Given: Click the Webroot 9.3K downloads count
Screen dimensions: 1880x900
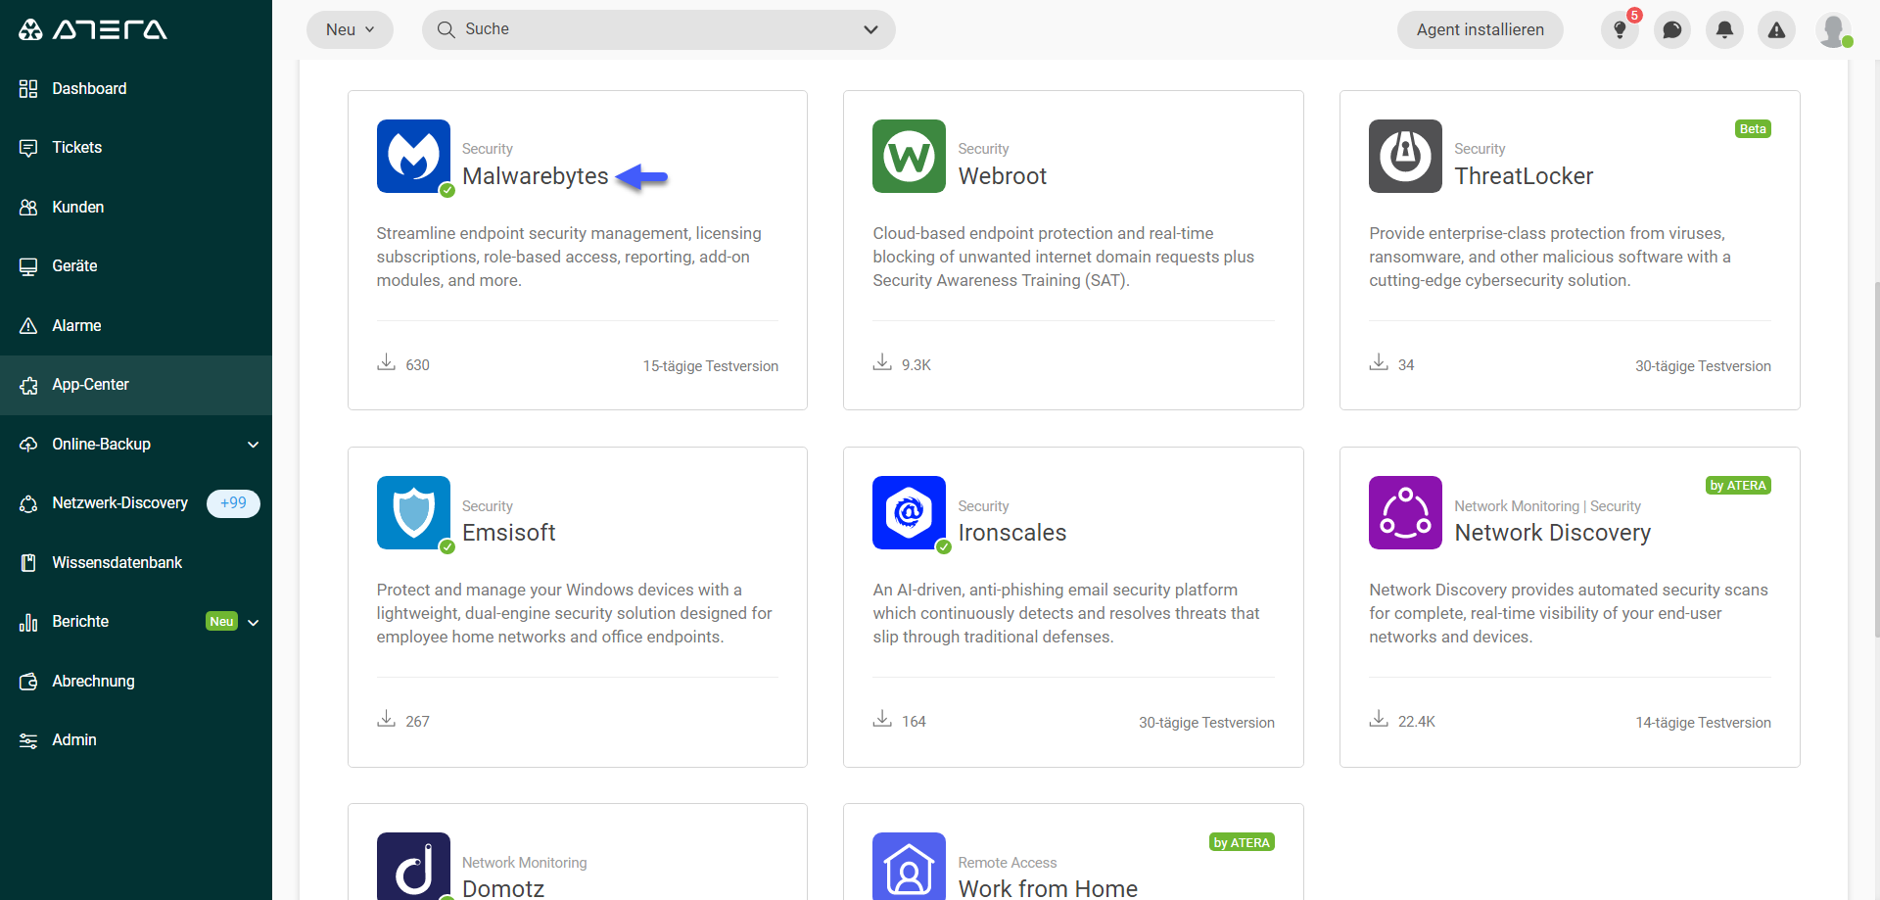Looking at the screenshot, I should tap(916, 365).
